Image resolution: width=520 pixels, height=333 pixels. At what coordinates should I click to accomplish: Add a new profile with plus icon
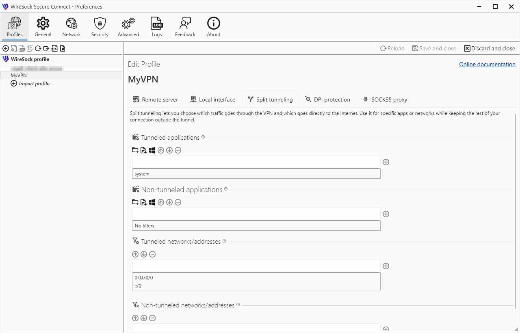click(x=6, y=48)
